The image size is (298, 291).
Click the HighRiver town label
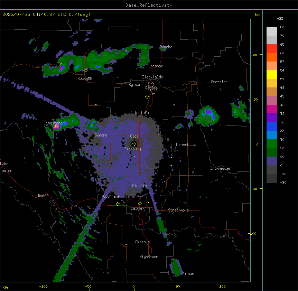click(x=149, y=257)
